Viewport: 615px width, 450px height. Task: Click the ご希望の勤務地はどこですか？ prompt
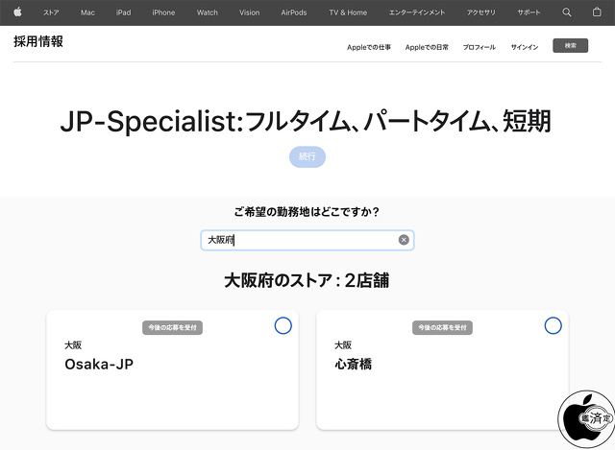click(307, 212)
